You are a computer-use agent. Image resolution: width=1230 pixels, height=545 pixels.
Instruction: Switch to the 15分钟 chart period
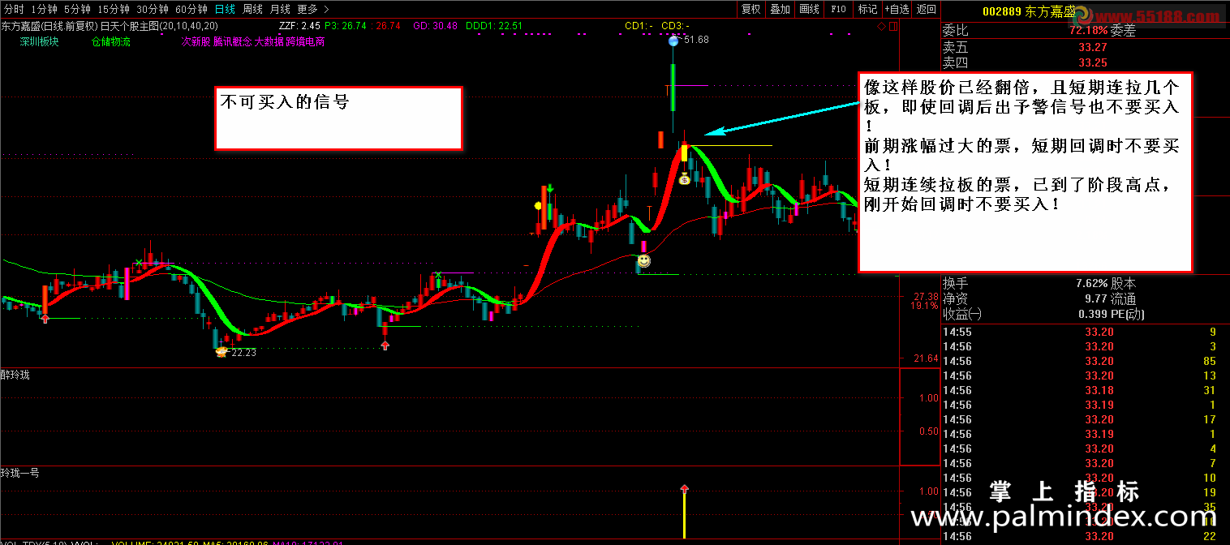point(114,9)
